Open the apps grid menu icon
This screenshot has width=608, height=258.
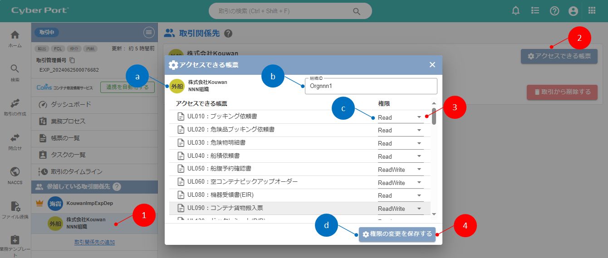[x=592, y=11]
